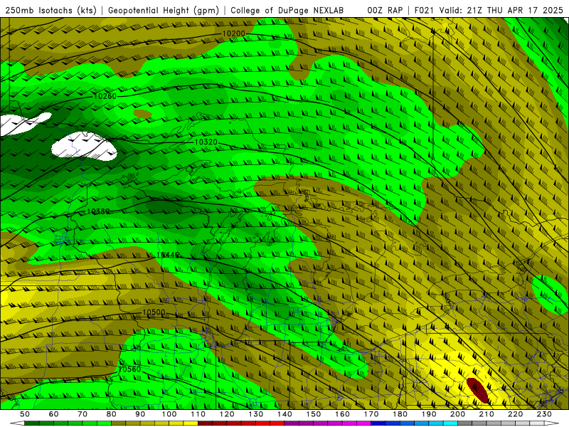Select the 90 kt colorbar label

point(140,414)
